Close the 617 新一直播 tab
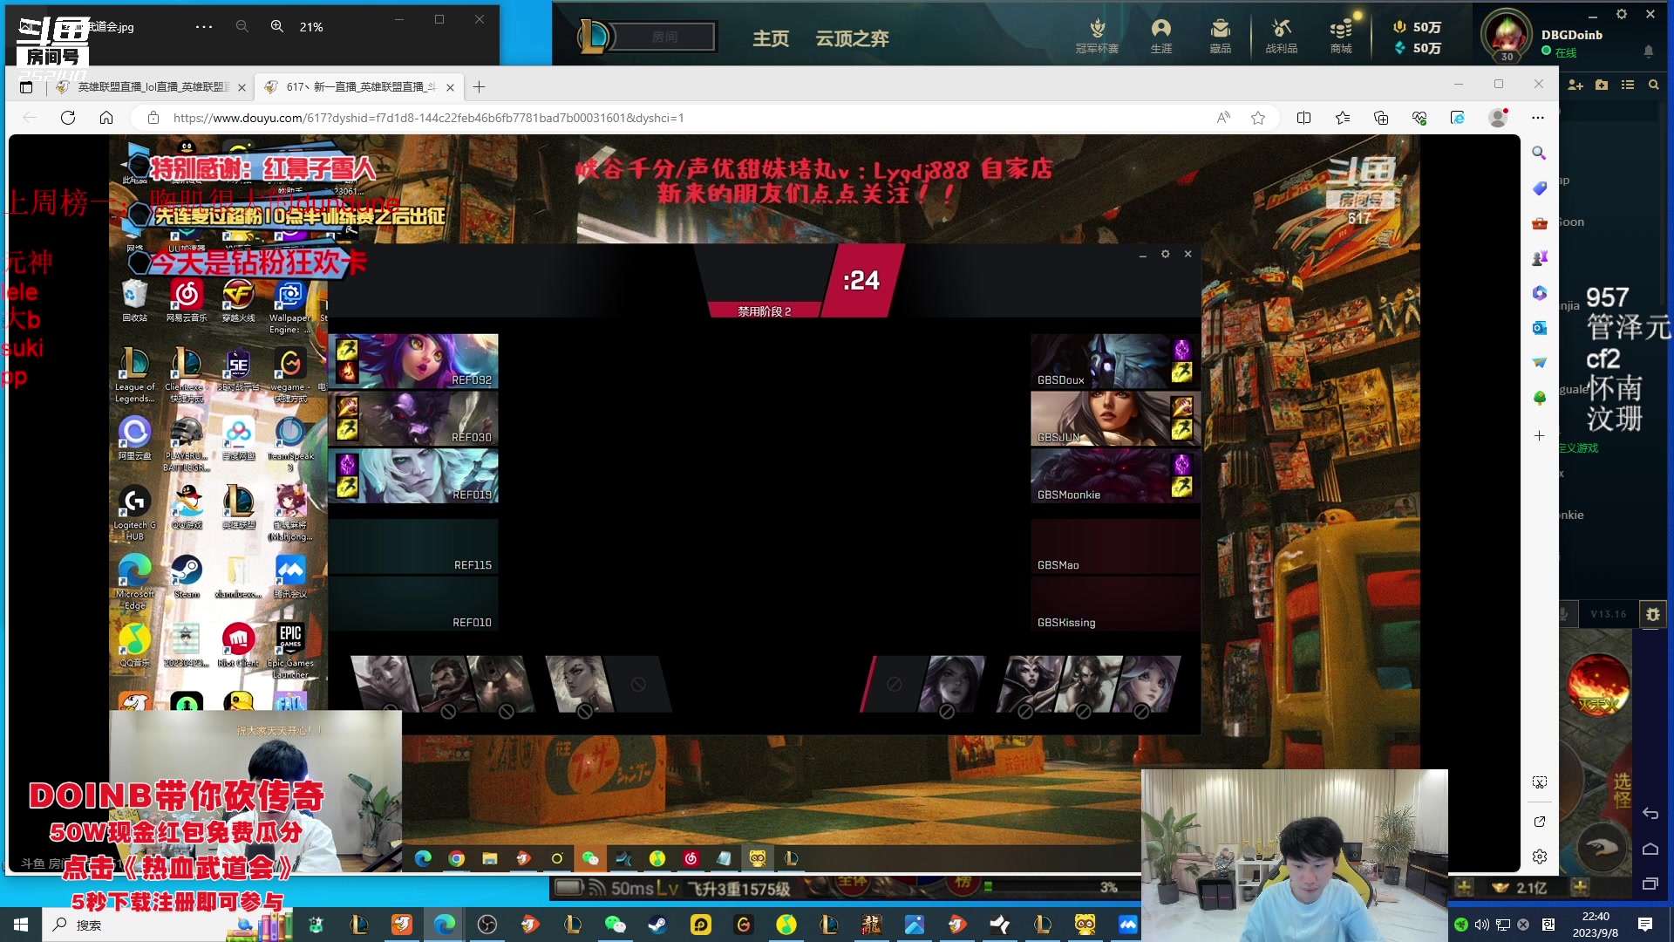1674x942 pixels. (x=450, y=87)
